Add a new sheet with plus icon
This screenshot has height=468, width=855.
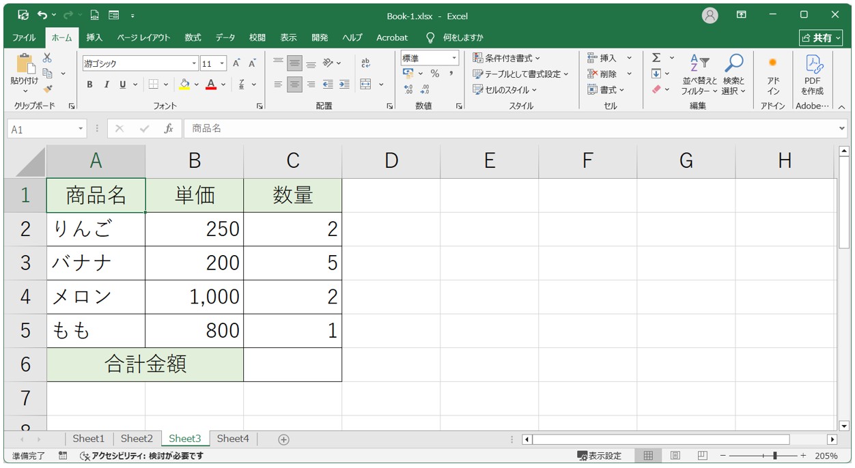click(x=284, y=439)
